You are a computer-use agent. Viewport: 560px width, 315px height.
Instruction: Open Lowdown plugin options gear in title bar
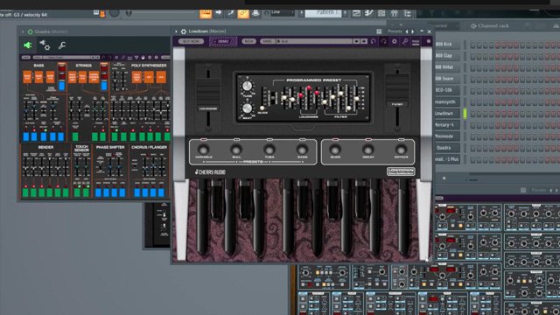pos(184,31)
